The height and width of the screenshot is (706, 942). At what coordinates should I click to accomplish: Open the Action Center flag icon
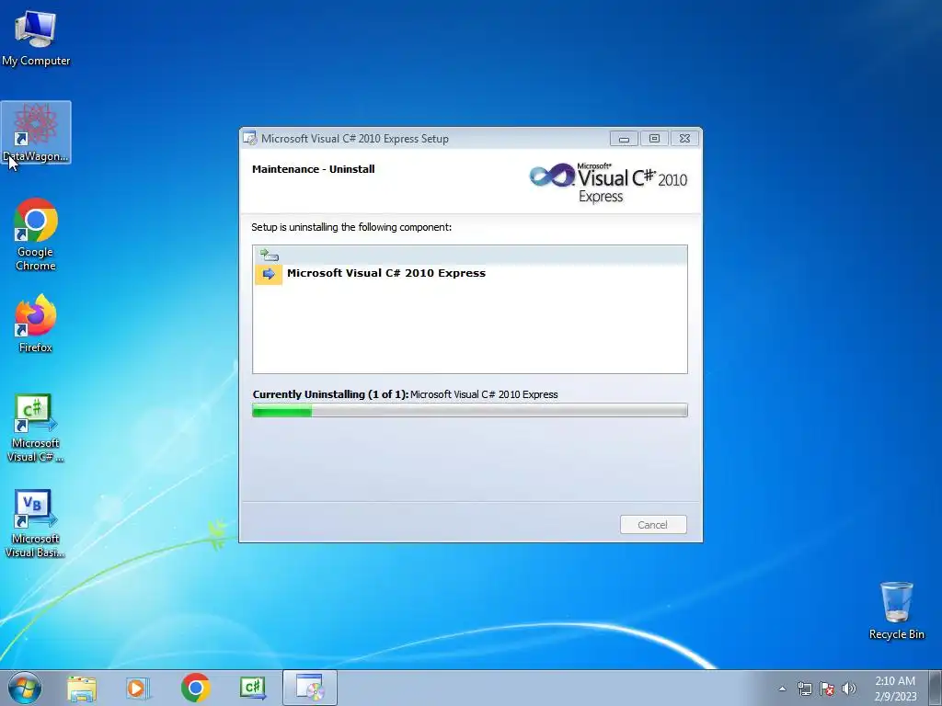pyautogui.click(x=827, y=689)
